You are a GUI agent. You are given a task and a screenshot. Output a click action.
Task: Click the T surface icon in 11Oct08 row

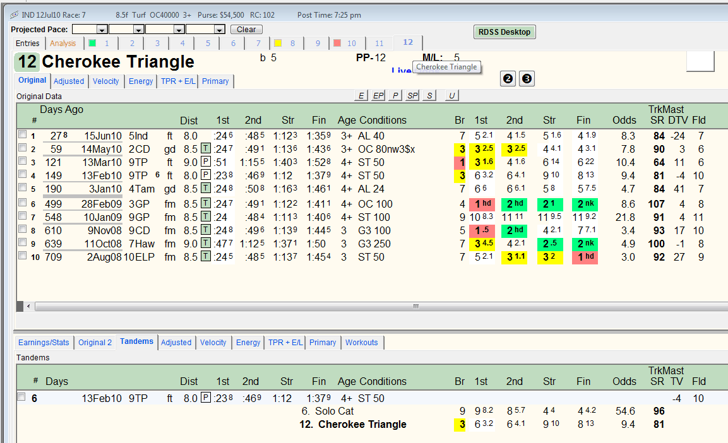(x=206, y=244)
